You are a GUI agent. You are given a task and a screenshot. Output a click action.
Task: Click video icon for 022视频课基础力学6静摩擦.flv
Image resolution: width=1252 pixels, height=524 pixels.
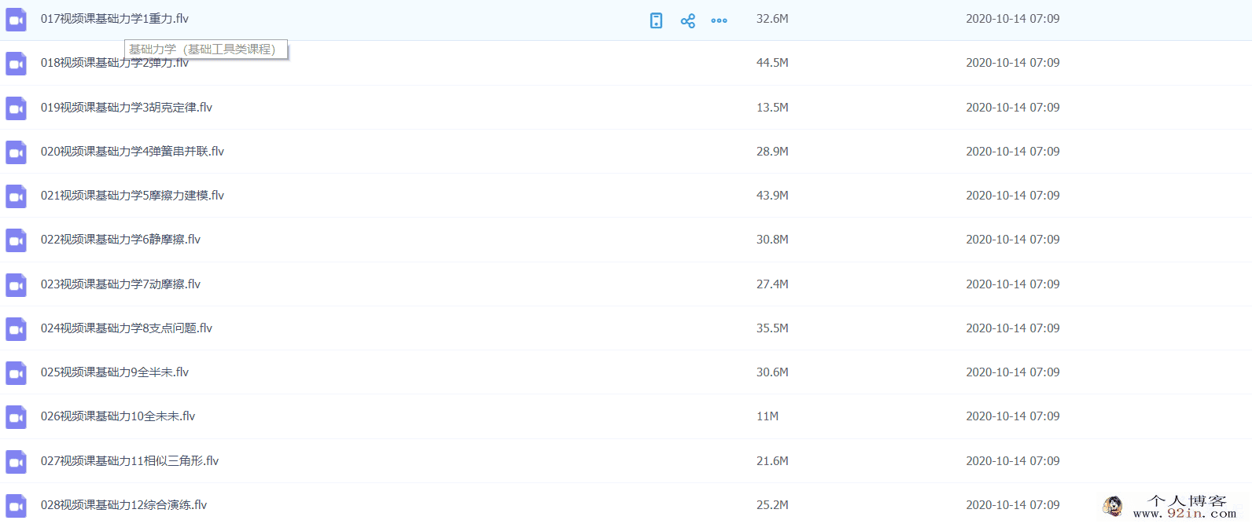tap(16, 240)
